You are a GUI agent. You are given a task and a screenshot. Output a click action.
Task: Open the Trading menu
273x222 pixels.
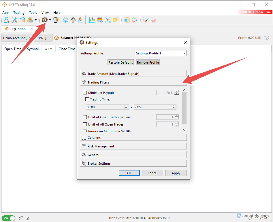point(19,12)
